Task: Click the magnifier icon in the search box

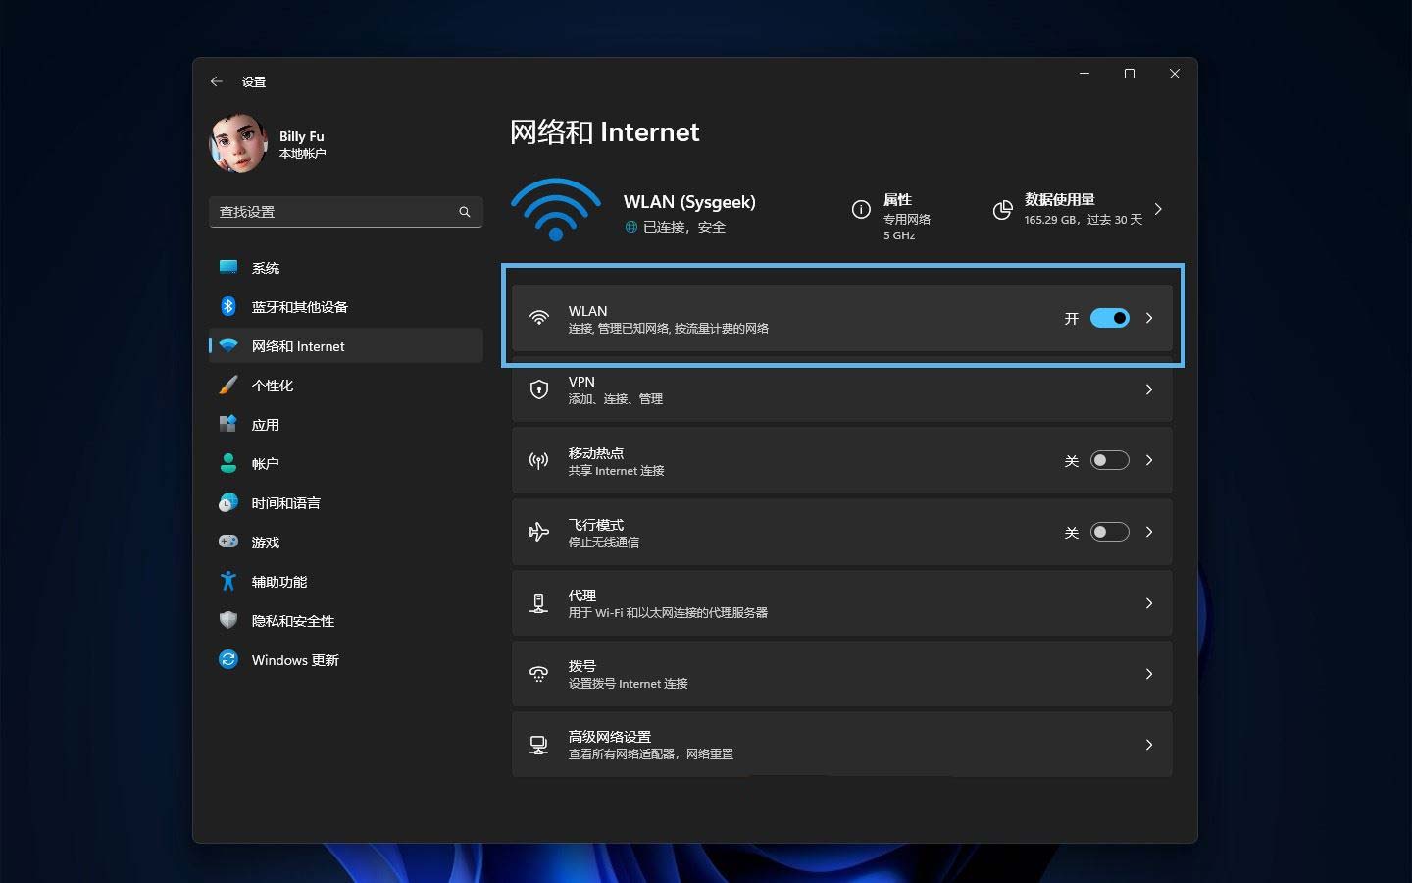Action: pyautogui.click(x=464, y=211)
